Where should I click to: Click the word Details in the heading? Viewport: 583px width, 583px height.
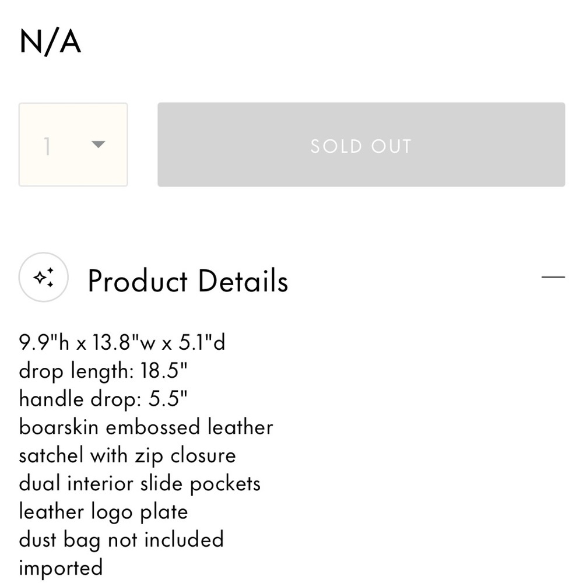pos(243,281)
